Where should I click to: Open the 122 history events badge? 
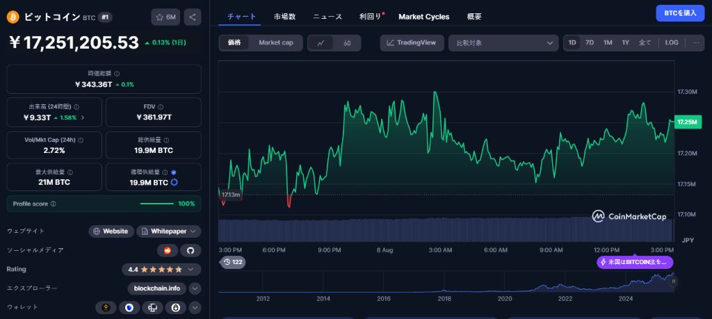click(233, 262)
